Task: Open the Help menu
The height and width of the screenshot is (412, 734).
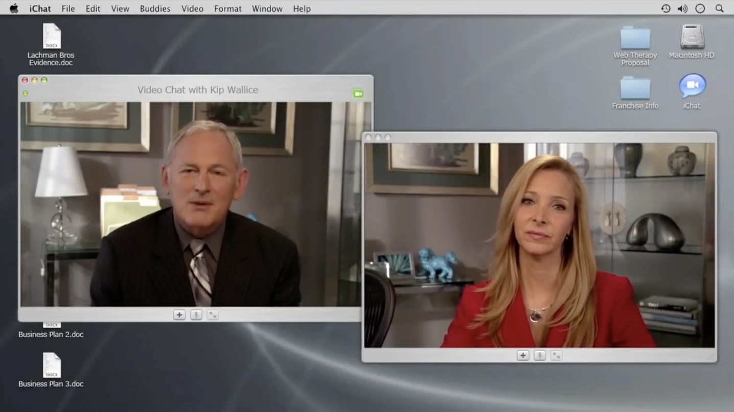Action: (302, 9)
